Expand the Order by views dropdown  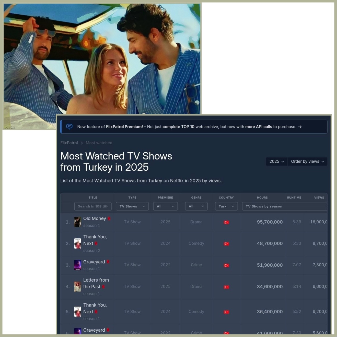307,161
